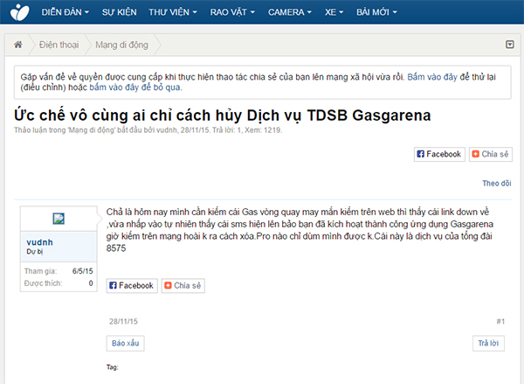Click the site logo in the navbar
Image resolution: width=524 pixels, height=384 pixels.
point(20,12)
